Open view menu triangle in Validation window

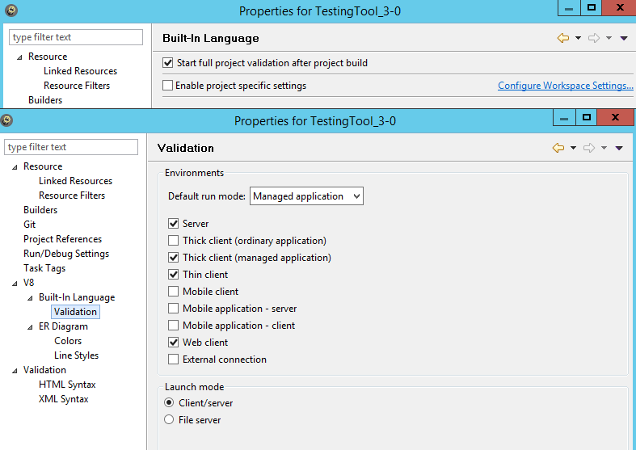[619, 148]
